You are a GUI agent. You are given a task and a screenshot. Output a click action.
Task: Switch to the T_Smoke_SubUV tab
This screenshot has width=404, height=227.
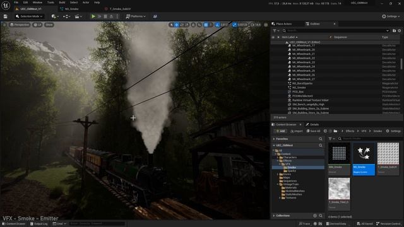point(120,9)
